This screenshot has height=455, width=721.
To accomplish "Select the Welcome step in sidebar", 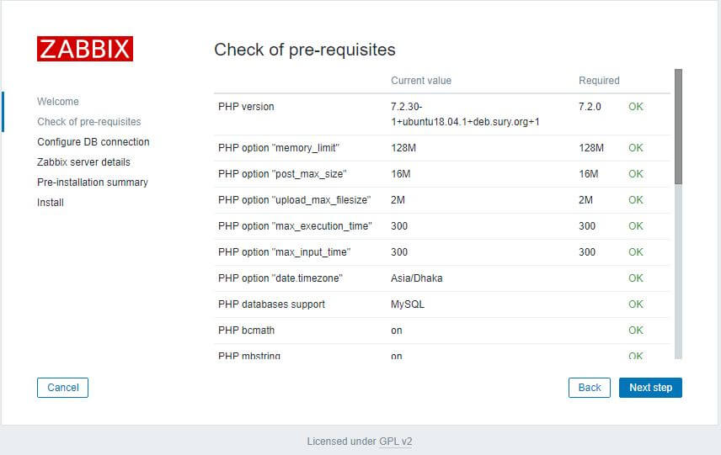I will (58, 102).
